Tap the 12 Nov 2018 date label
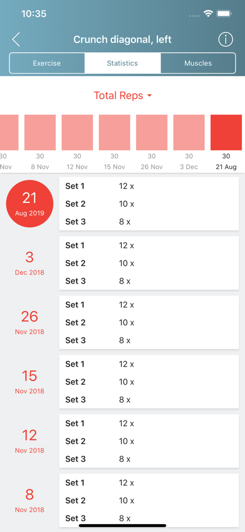 (x=30, y=441)
